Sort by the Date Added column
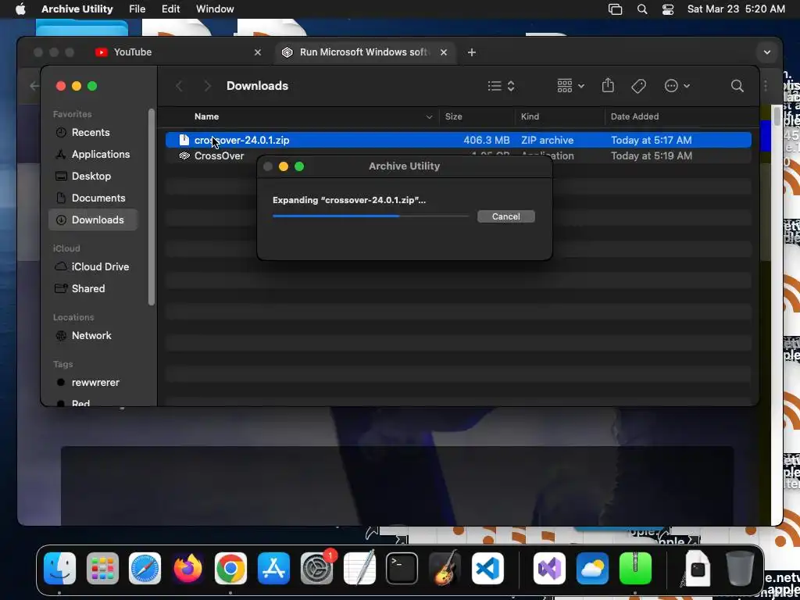The width and height of the screenshot is (800, 600). point(679,117)
